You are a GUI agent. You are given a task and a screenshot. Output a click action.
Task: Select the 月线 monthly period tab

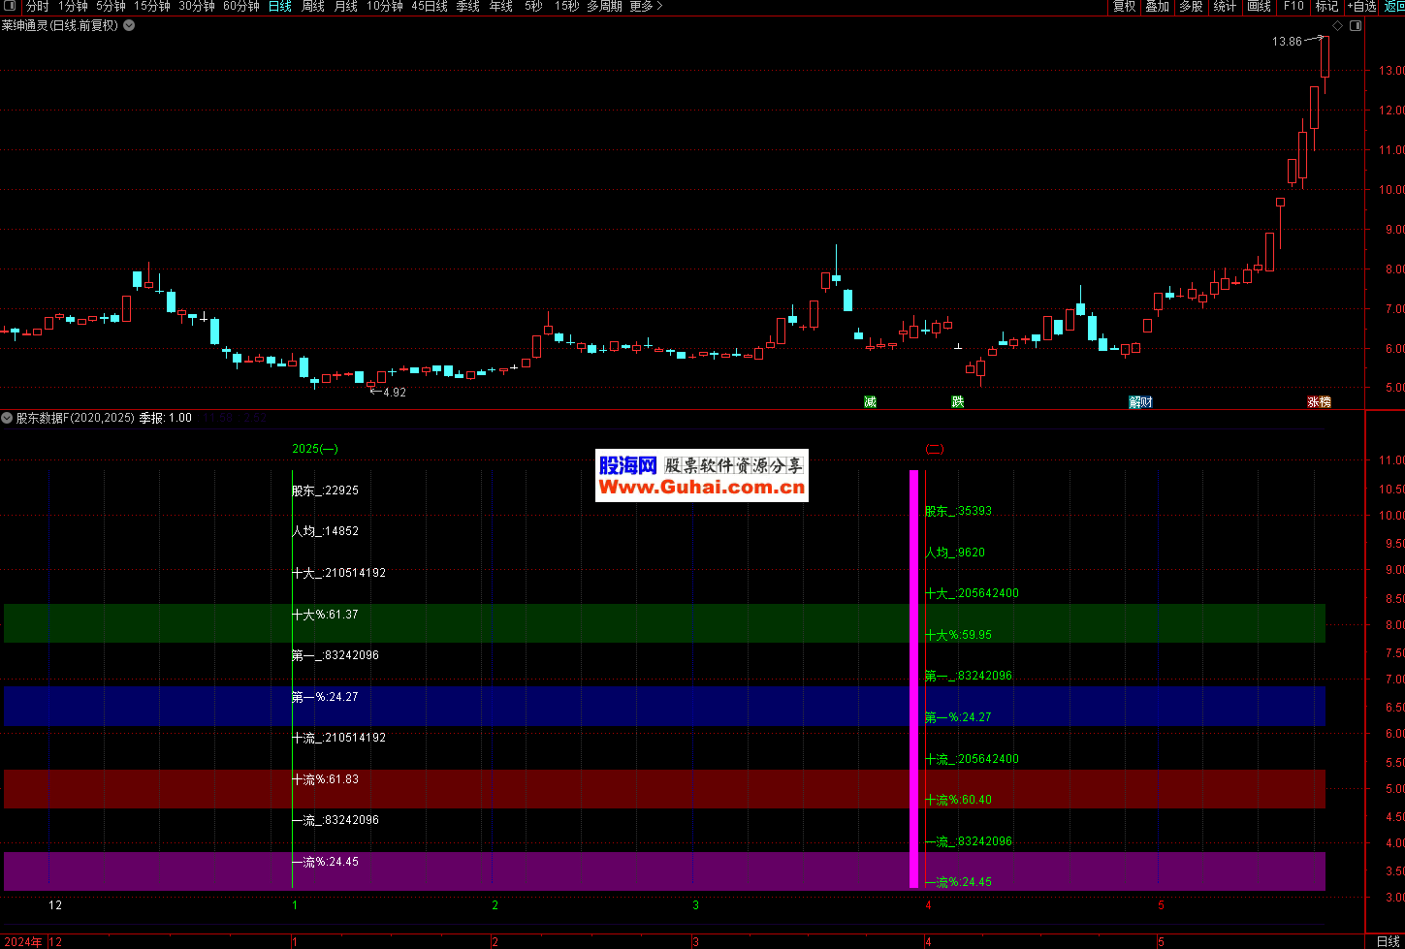(x=345, y=6)
